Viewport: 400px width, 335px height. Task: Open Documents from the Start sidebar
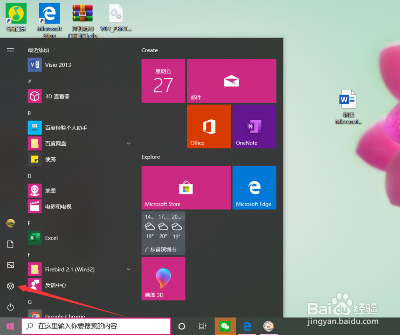10,244
